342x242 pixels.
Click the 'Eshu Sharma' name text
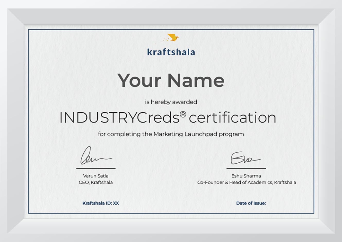246,176
